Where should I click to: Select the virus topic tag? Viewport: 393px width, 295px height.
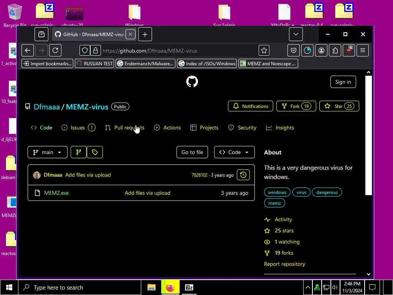tap(301, 192)
